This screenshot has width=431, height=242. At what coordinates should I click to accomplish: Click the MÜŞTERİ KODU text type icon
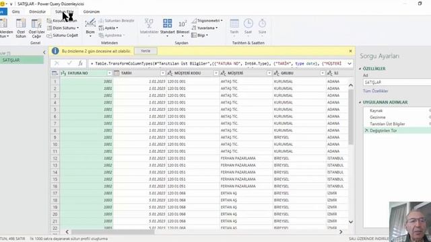click(170, 73)
